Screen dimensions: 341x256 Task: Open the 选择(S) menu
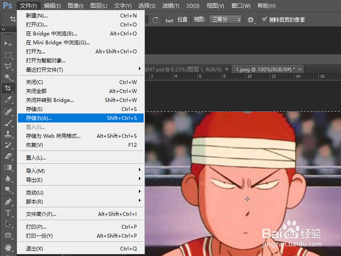[x=147, y=6]
